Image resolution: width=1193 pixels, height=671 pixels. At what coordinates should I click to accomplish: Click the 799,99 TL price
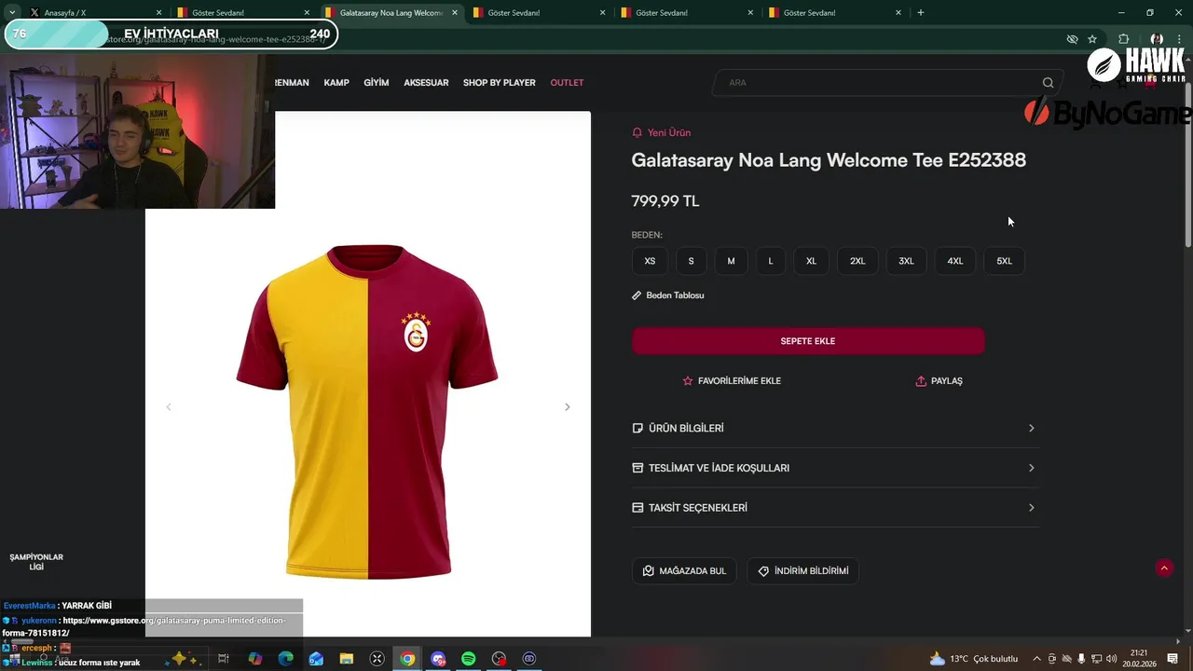coord(665,201)
